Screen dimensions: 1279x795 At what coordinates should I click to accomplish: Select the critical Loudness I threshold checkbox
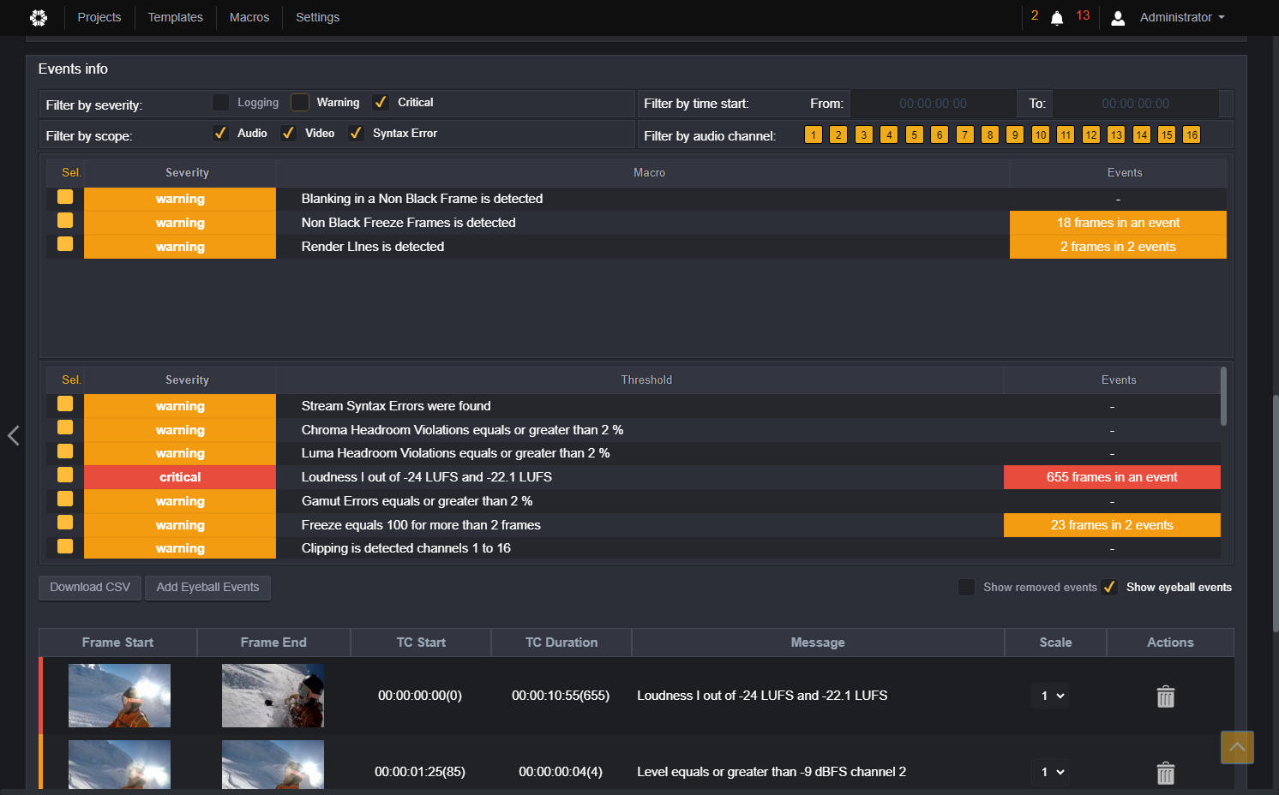[65, 475]
